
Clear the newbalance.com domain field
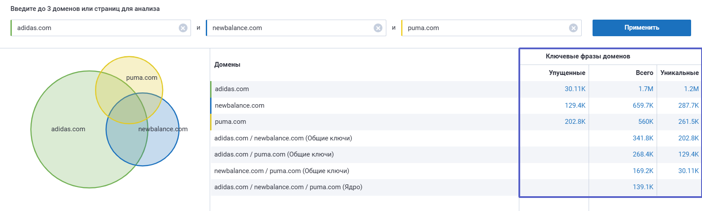(x=378, y=28)
